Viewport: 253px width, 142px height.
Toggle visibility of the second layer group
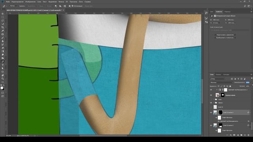[211, 103]
